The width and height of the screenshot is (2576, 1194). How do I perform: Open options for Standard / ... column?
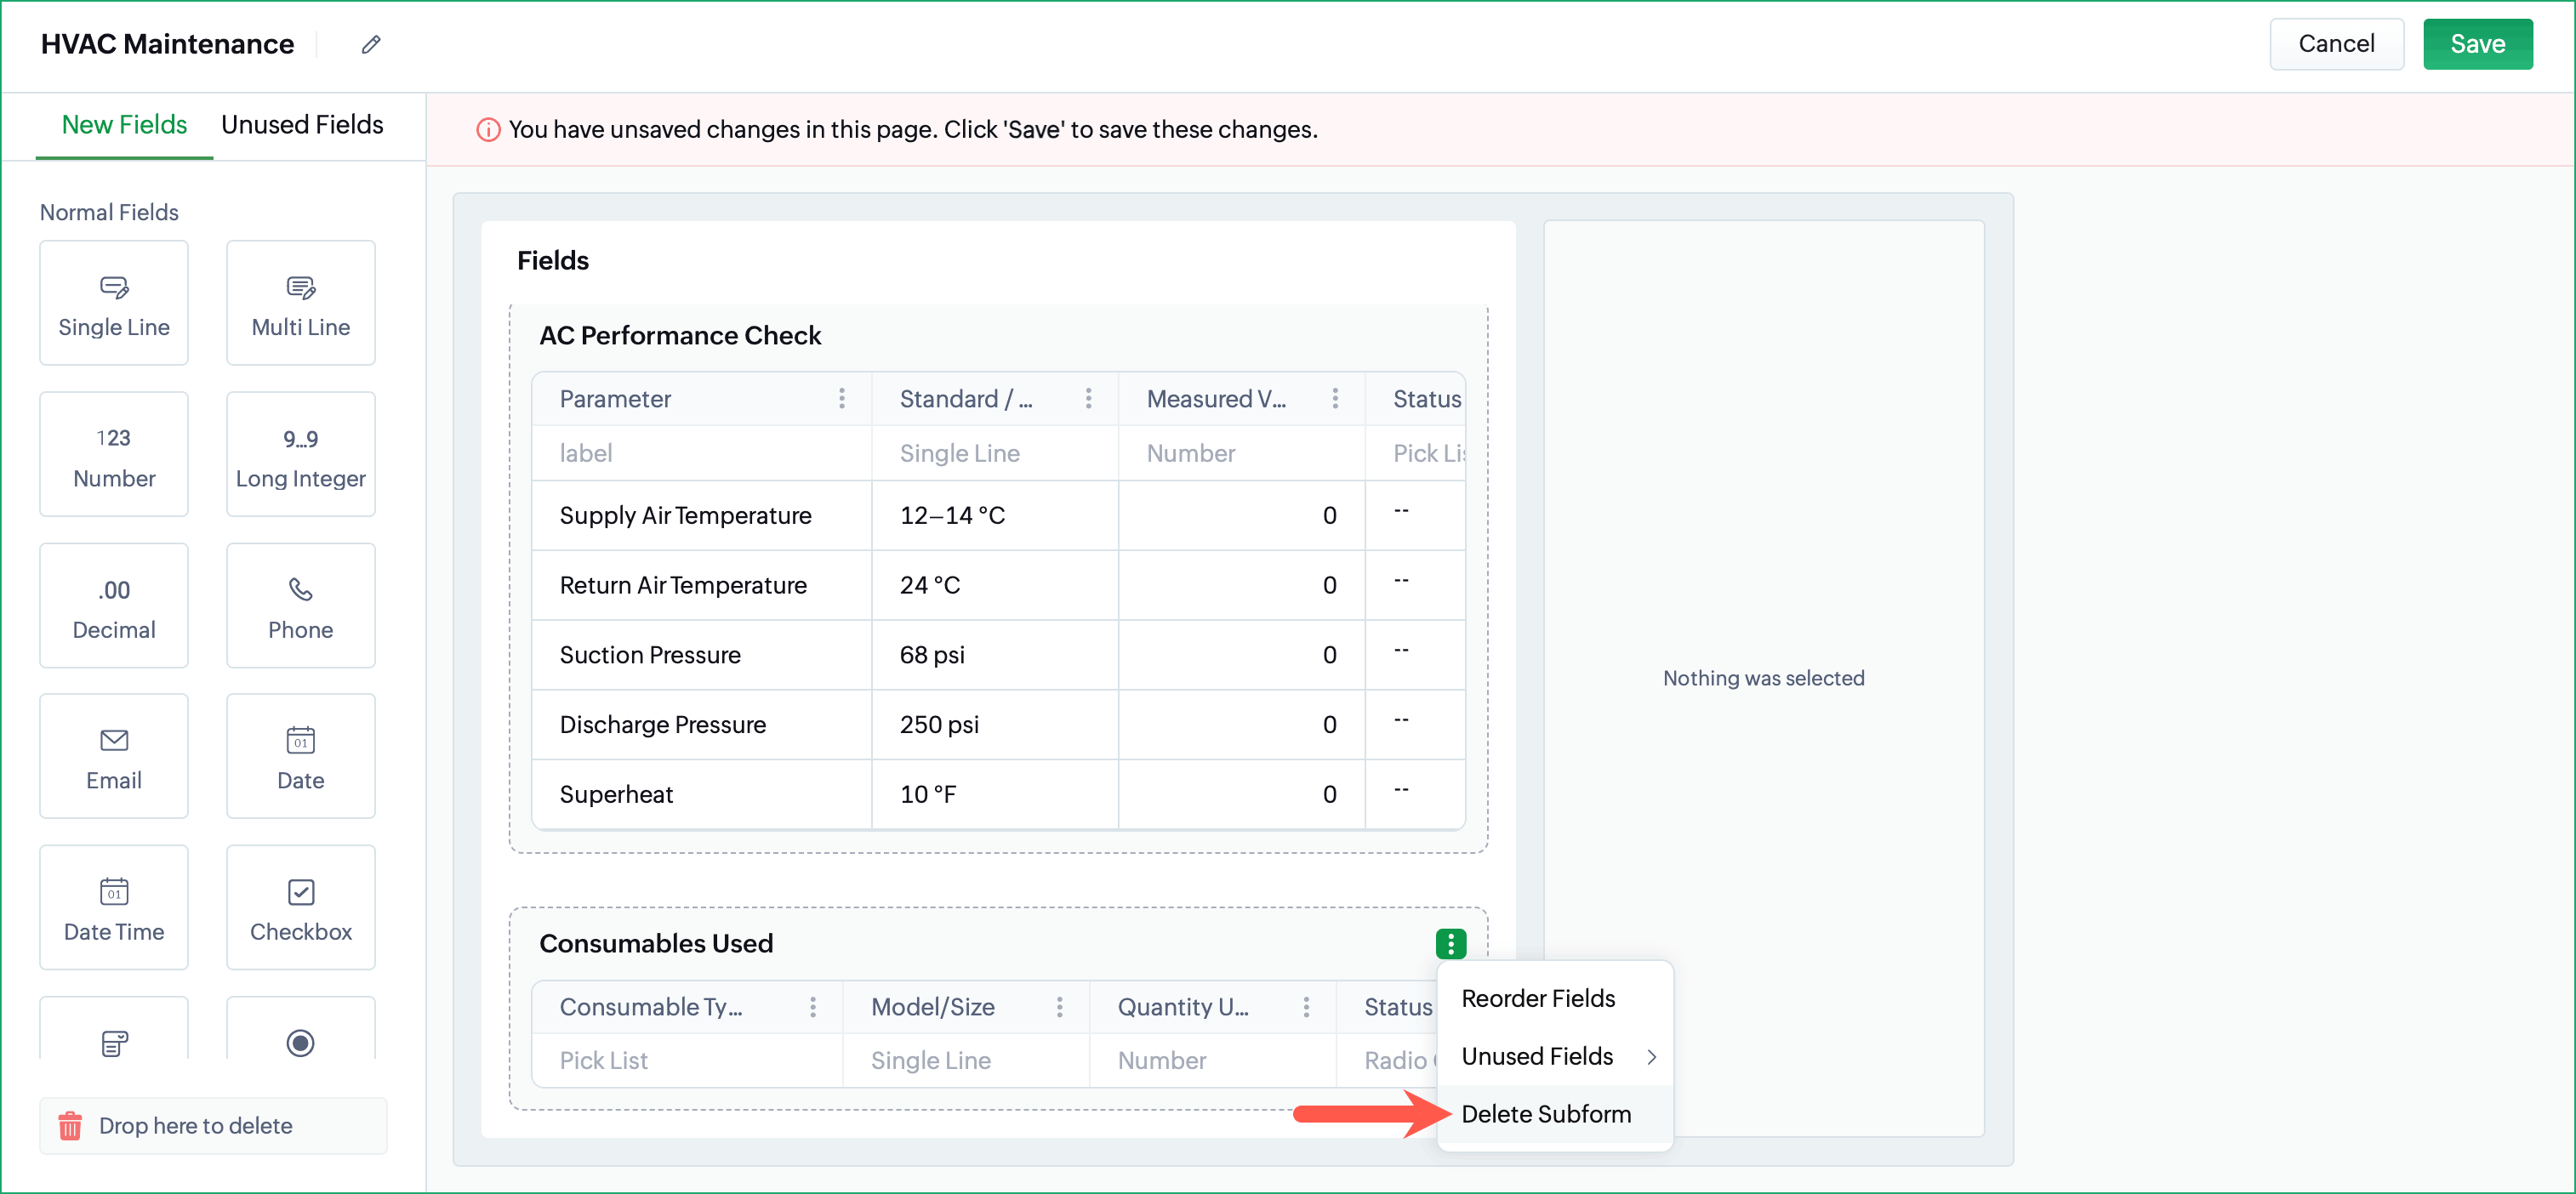click(x=1088, y=399)
